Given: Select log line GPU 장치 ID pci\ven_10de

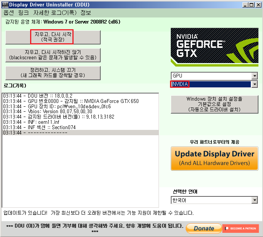Looking at the screenshot, I should click(80, 106).
